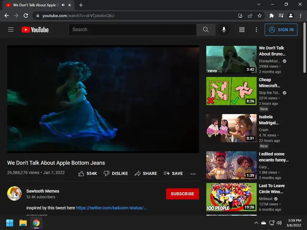Open the DisneyMusic channel name
Viewport: 307px width, 230px height.
270,61
